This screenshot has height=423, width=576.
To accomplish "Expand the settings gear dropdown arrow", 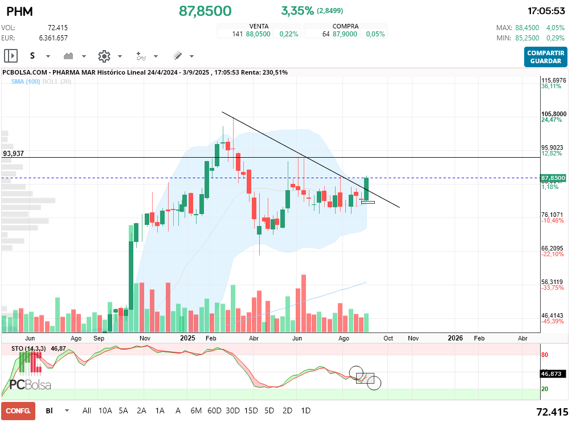I will tap(120, 56).
